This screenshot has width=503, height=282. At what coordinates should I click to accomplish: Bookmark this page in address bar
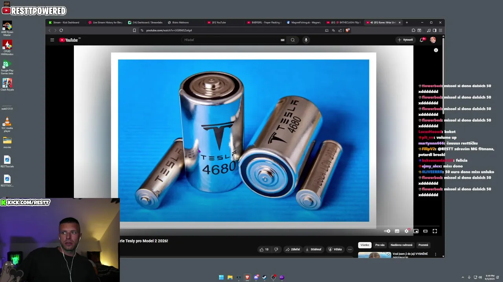[134, 30]
